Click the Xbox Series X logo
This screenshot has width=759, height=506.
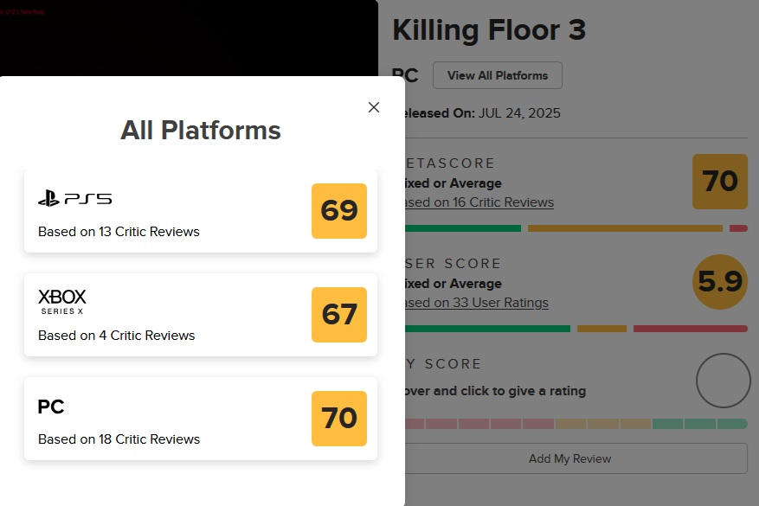[62, 302]
